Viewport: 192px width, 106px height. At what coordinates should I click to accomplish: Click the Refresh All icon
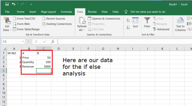(x=82, y=20)
